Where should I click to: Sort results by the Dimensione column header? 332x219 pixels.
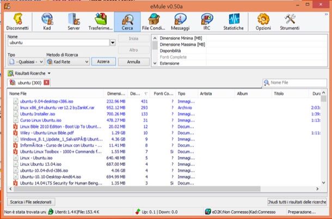pyautogui.click(x=116, y=94)
